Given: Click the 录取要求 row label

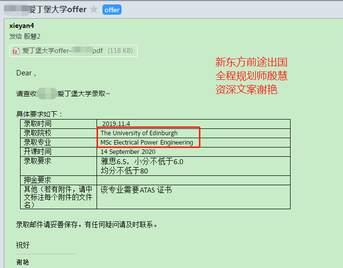Looking at the screenshot, I should click(x=37, y=161).
